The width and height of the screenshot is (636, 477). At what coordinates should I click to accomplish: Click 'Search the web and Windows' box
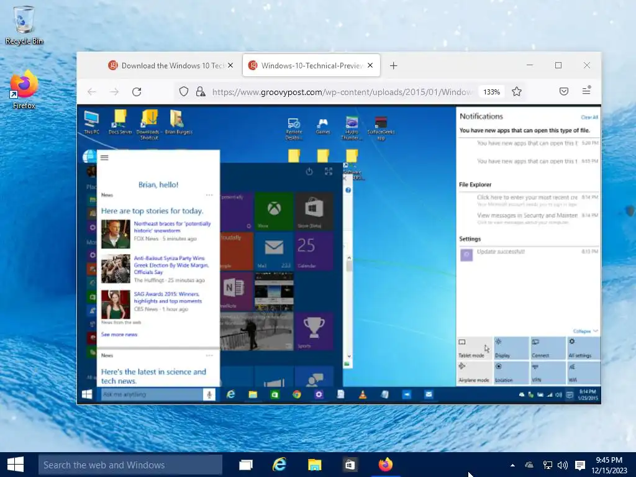coord(130,465)
